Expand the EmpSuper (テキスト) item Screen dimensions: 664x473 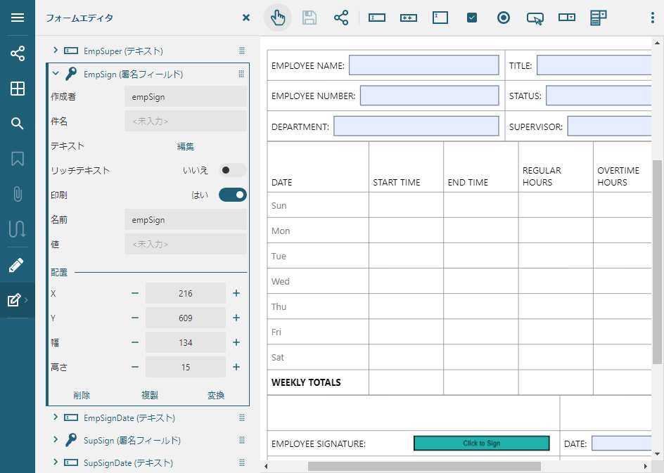point(55,51)
